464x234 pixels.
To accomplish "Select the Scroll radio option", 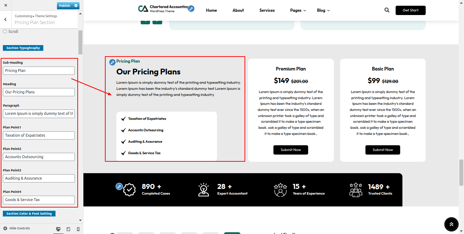I will [x=5, y=31].
